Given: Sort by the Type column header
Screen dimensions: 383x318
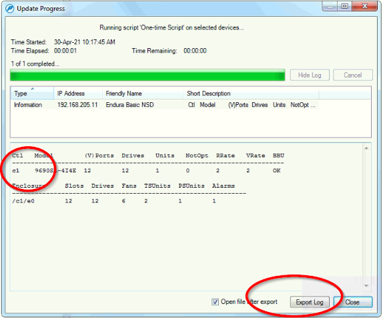Looking at the screenshot, I should (x=32, y=94).
